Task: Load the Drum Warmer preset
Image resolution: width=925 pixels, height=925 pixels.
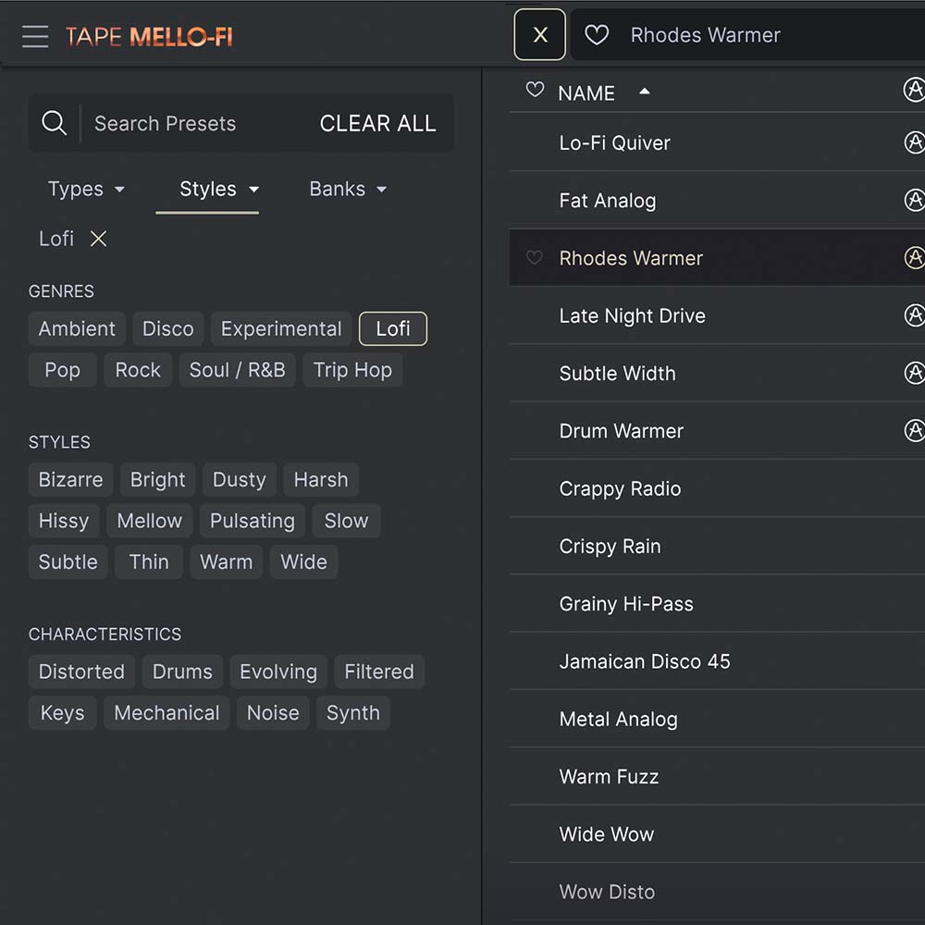Action: pyautogui.click(x=717, y=431)
